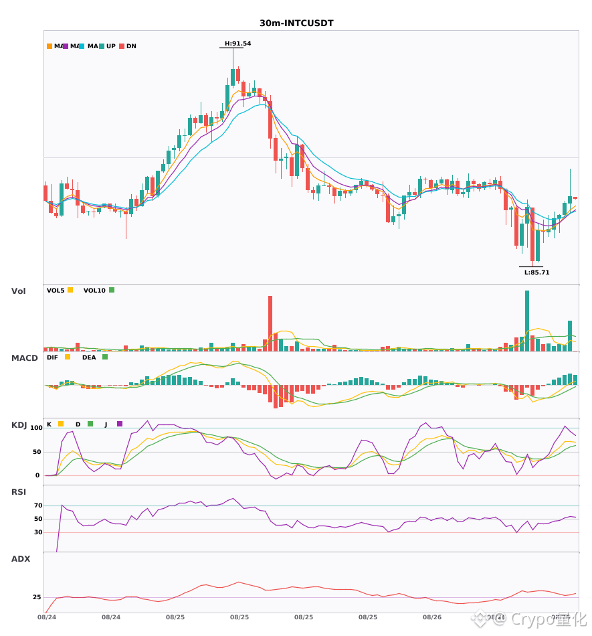The image size is (592, 636).
Task: Click the yellow K legend swatch
Action: pyautogui.click(x=61, y=424)
